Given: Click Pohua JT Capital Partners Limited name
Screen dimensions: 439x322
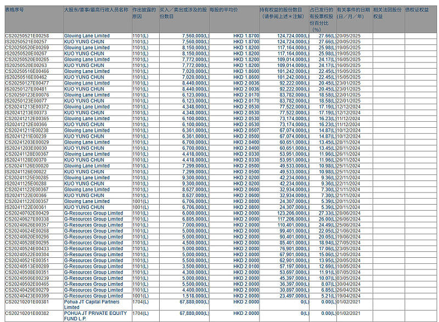Looking at the screenshot, I should pyautogui.click(x=92, y=304).
